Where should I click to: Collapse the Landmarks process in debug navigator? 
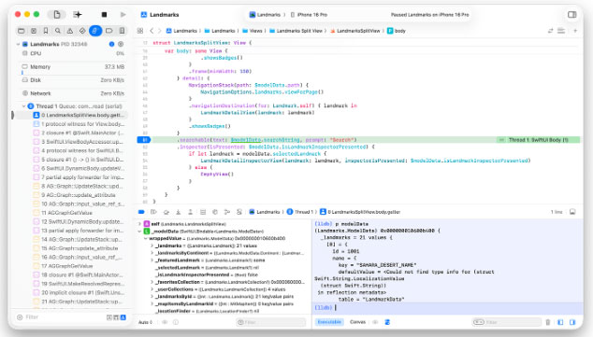click(x=18, y=44)
